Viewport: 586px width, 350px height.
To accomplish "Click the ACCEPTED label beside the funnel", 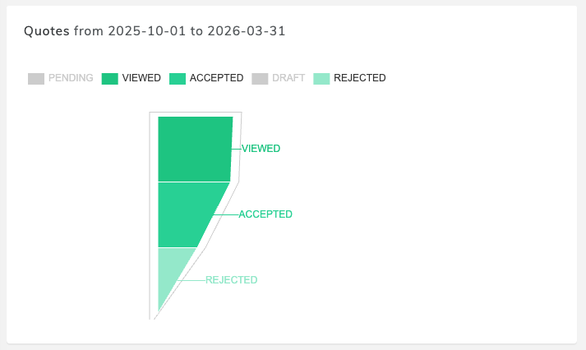I will point(265,214).
